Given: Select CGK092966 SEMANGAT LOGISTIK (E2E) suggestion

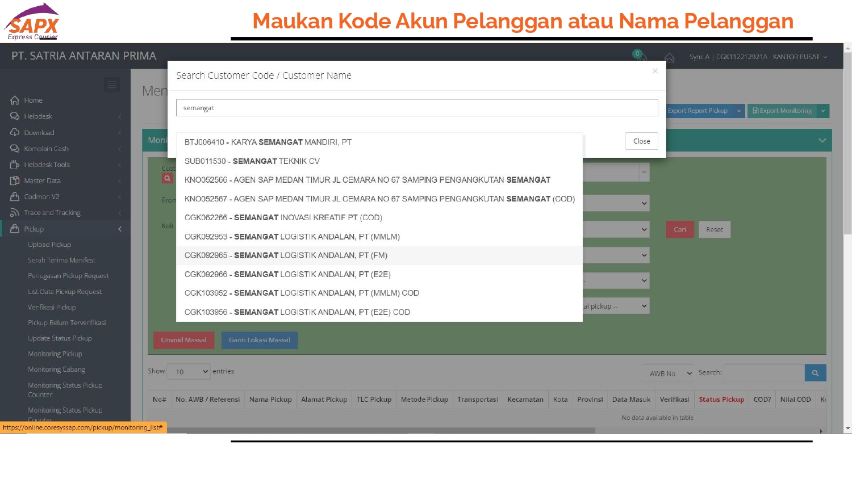Looking at the screenshot, I should (379, 274).
